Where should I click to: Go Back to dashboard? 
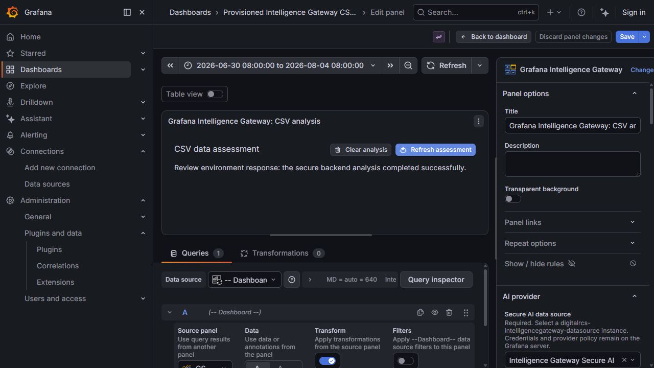(494, 37)
